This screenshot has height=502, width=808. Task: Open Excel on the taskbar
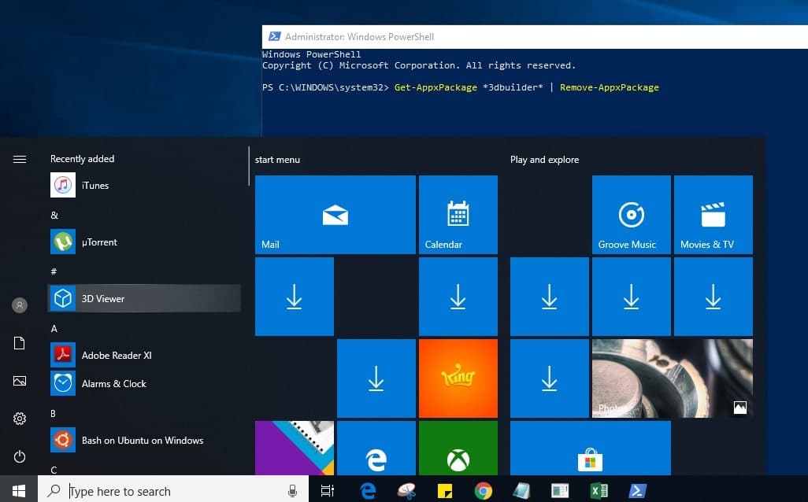tap(599, 491)
